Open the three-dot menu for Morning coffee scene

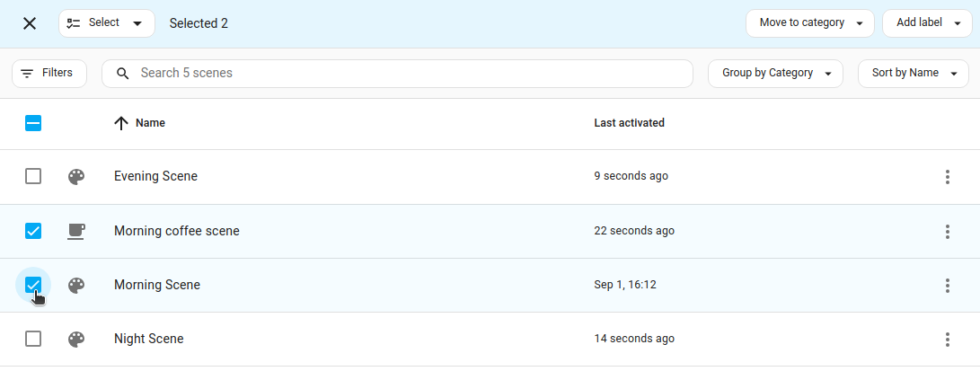pyautogui.click(x=948, y=231)
